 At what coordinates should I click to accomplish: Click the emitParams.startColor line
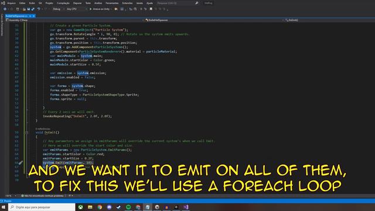(x=73, y=154)
